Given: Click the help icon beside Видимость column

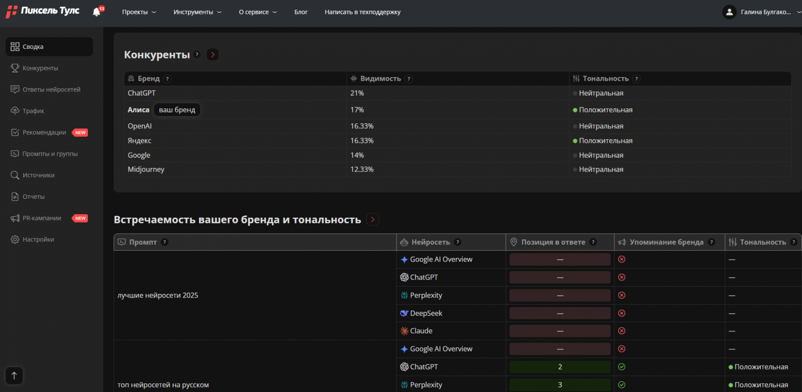Looking at the screenshot, I should [408, 79].
